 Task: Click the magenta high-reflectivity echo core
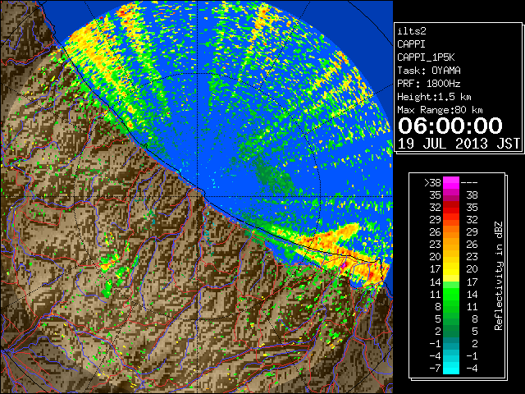pos(344,264)
